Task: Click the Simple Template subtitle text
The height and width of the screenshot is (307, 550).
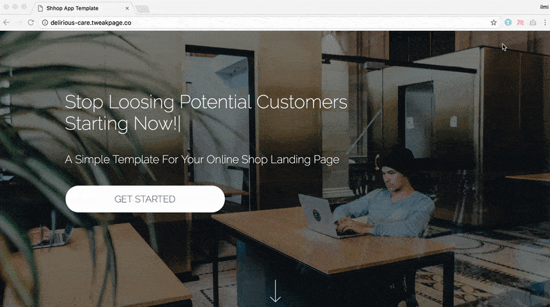Action: [x=202, y=159]
